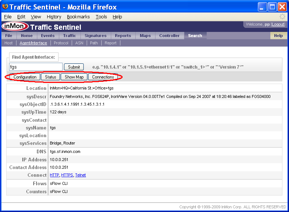Click the sysLocation row label
This screenshot has width=289, height=212.
33,135
